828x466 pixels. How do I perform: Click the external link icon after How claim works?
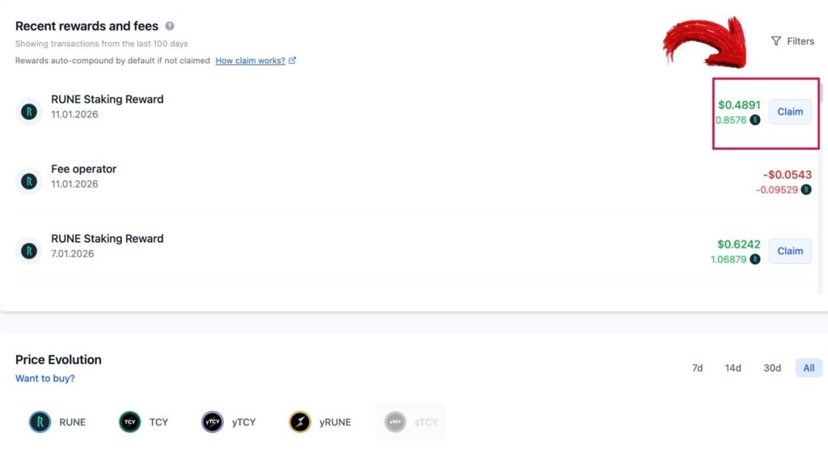point(292,60)
